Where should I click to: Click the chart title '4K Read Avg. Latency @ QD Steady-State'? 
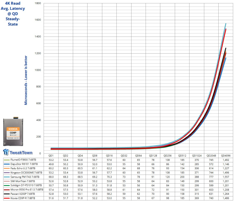tap(13, 14)
